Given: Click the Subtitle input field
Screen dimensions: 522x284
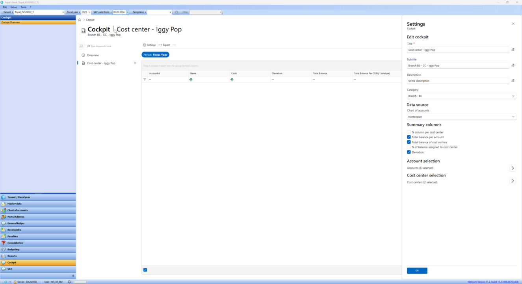Looking at the screenshot, I should point(457,65).
